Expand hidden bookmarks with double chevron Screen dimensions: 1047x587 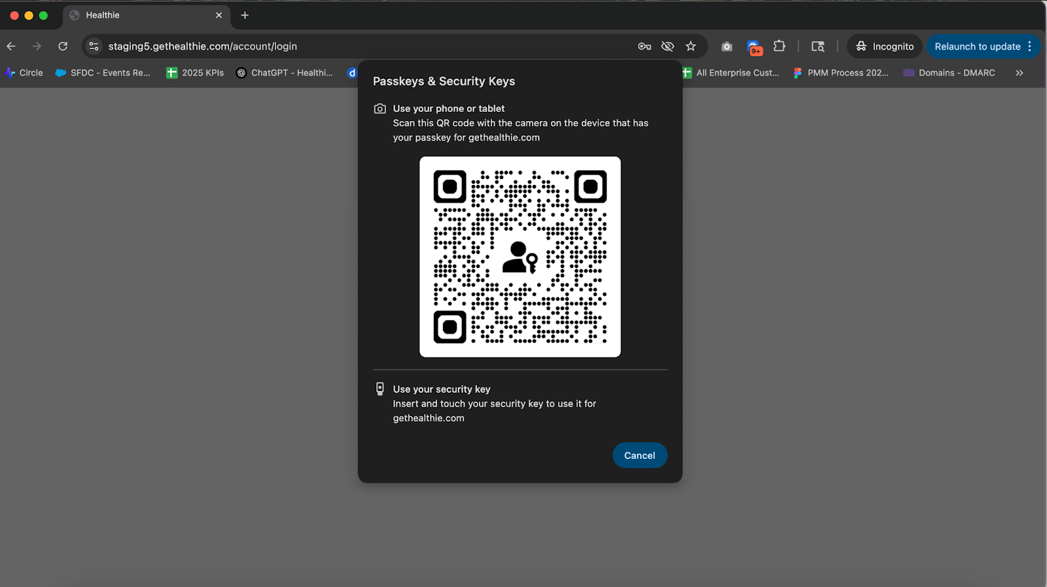(x=1019, y=73)
